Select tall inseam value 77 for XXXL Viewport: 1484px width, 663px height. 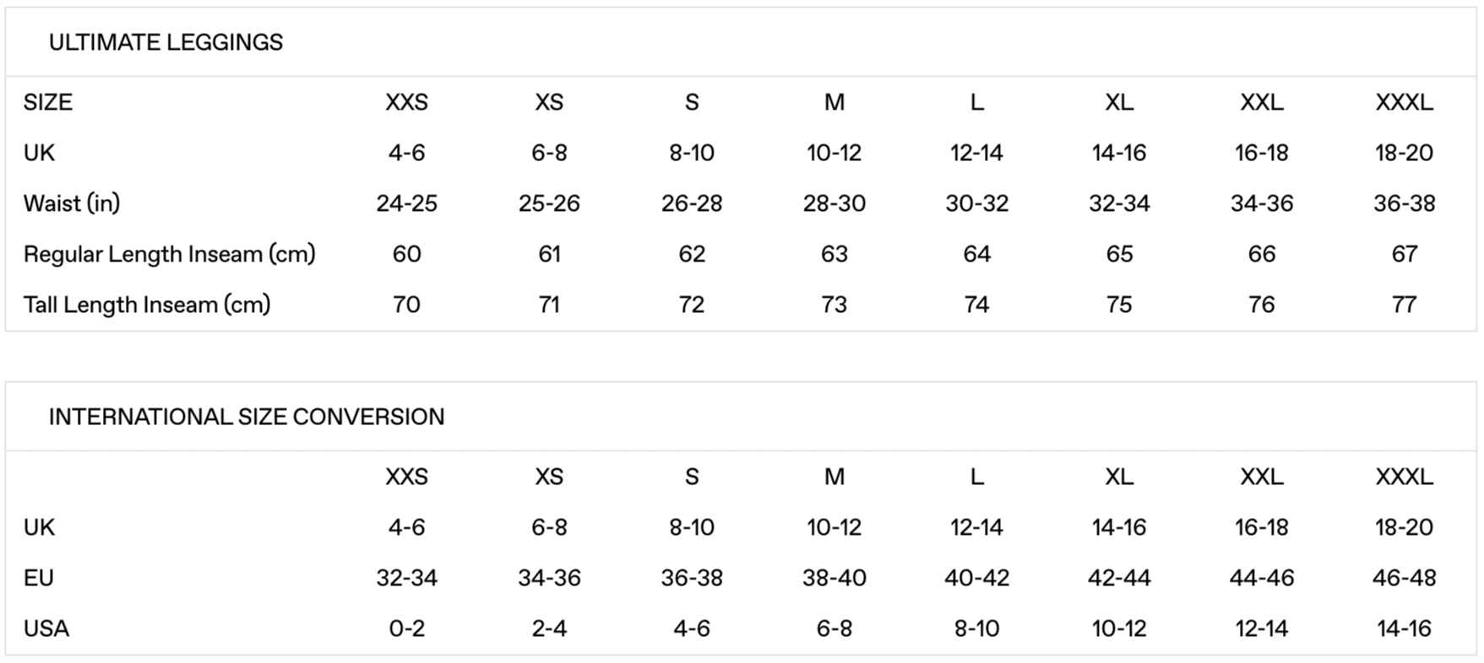coord(1404,305)
